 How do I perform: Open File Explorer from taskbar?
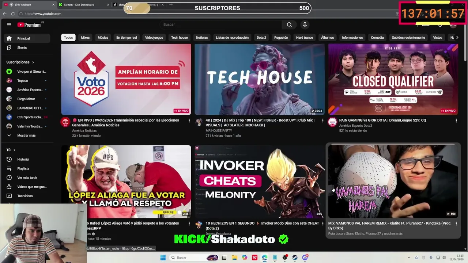click(234, 258)
